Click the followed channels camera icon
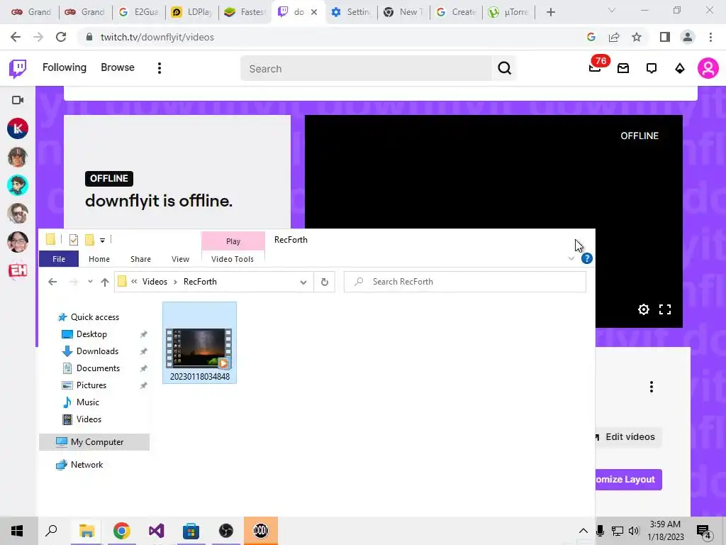The height and width of the screenshot is (545, 726). coord(18,100)
